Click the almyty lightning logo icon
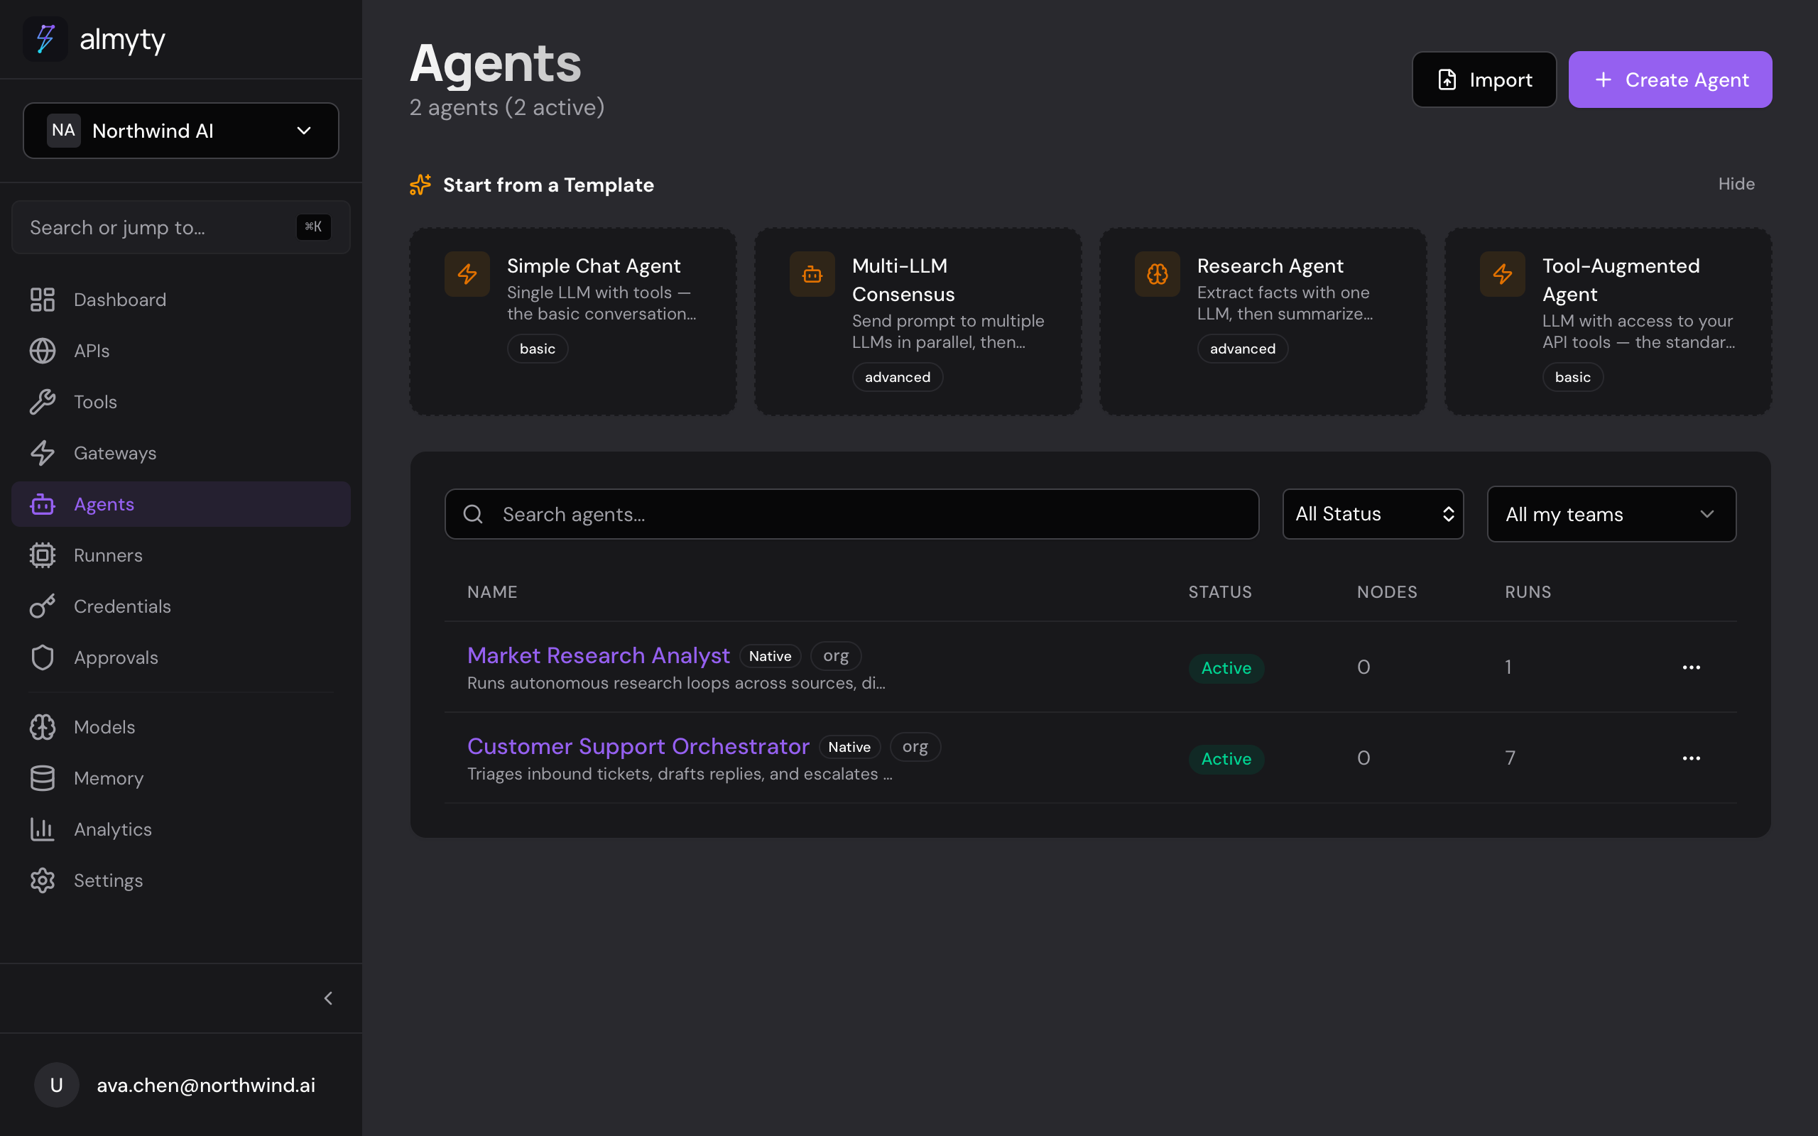1818x1136 pixels. pyautogui.click(x=45, y=39)
